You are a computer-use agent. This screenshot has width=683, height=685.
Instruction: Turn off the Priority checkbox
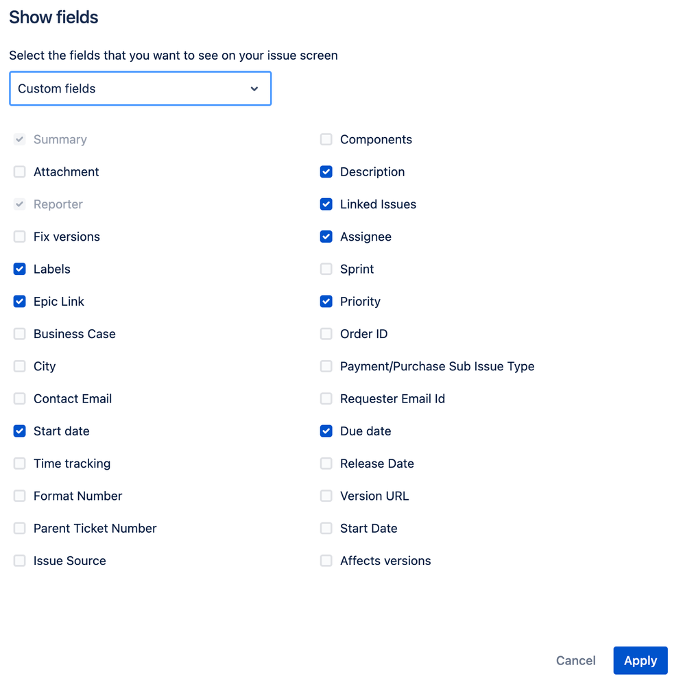pyautogui.click(x=326, y=302)
